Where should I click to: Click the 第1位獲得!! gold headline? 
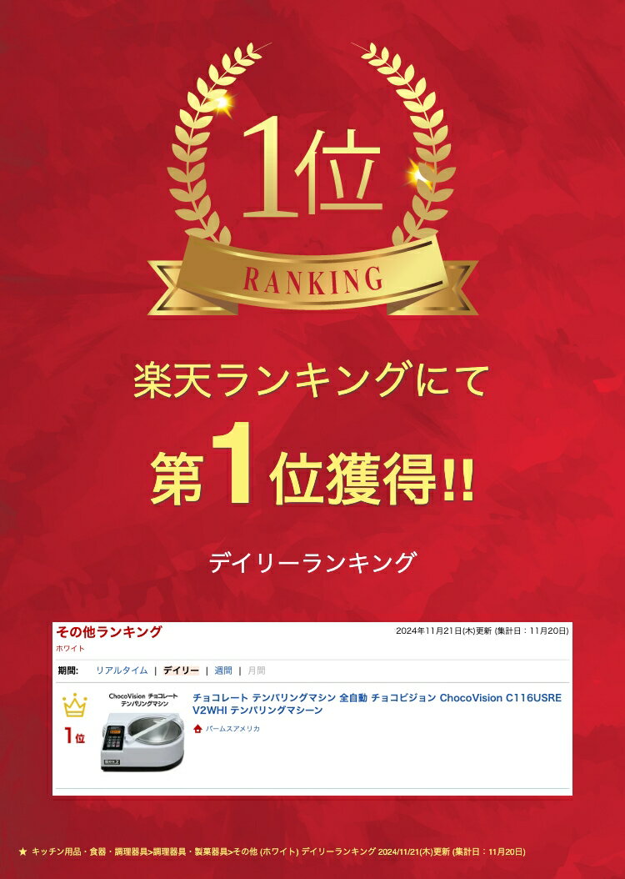click(x=312, y=468)
